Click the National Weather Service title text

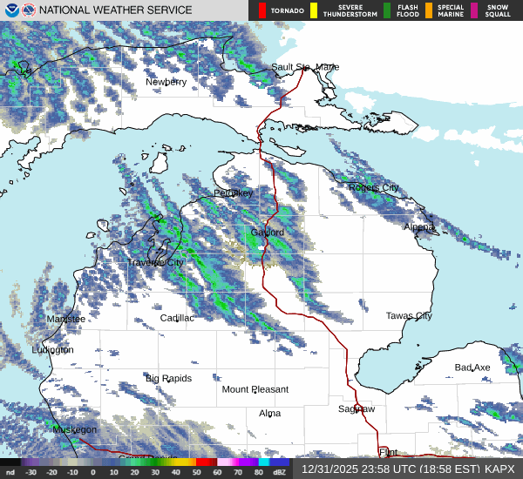point(114,10)
